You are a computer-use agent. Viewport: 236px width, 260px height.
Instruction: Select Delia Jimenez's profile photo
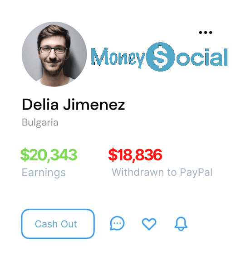coord(54,54)
